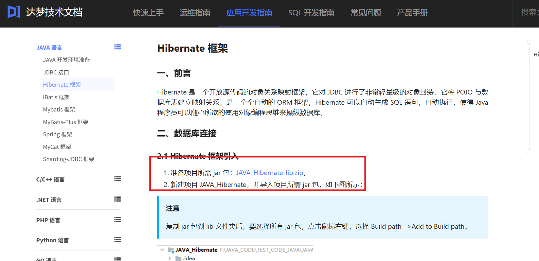539x261 pixels.
Task: Download JAVA_Hibernate_lib.zip link
Action: pos(269,173)
